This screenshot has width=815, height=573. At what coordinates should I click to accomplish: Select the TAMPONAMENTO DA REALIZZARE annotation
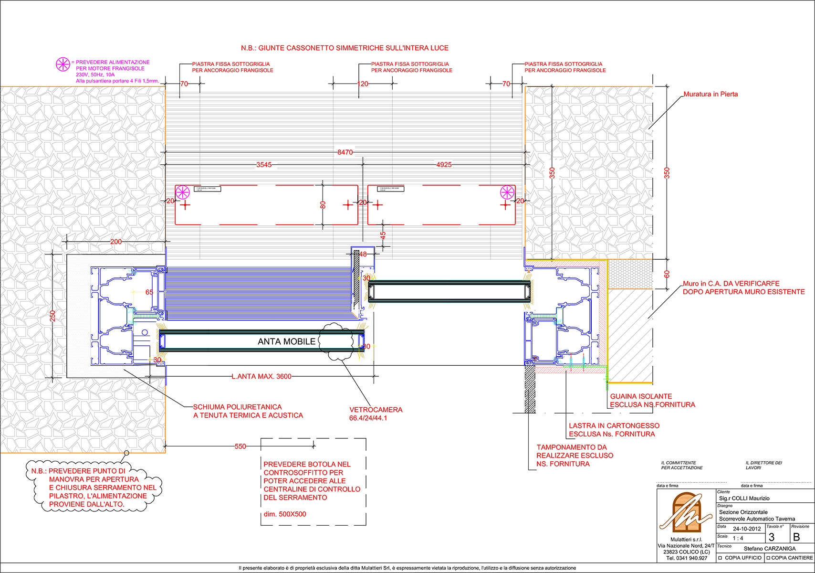coord(575,456)
